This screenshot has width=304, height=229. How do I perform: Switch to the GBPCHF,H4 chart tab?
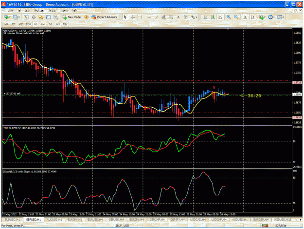tap(157, 219)
